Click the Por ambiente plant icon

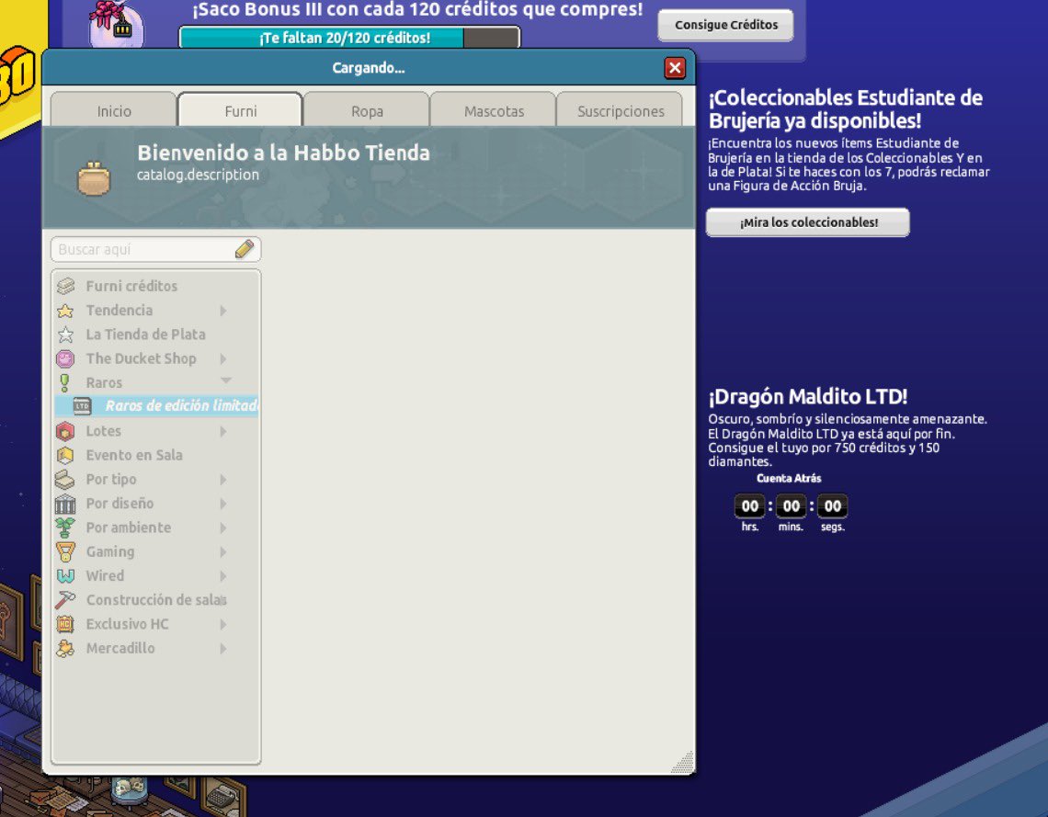(x=65, y=528)
